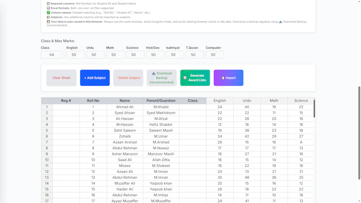The image size is (361, 203).
Task: Click guardian cell Saleem Masih
Action: [x=161, y=130]
